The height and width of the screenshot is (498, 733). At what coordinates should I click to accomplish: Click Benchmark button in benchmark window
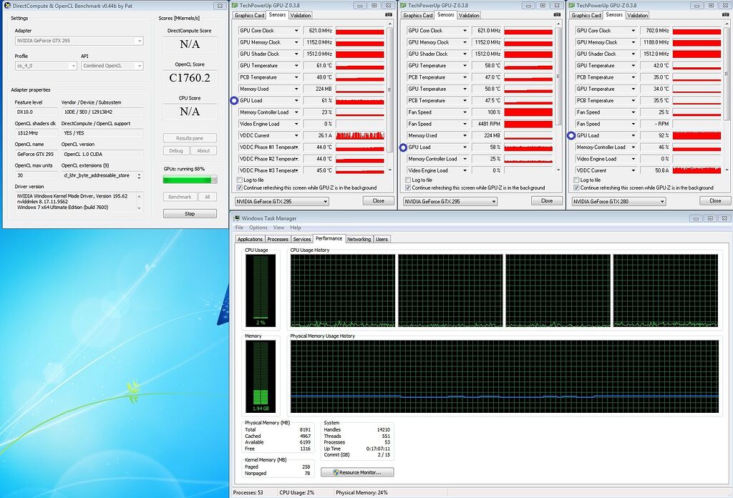point(180,197)
